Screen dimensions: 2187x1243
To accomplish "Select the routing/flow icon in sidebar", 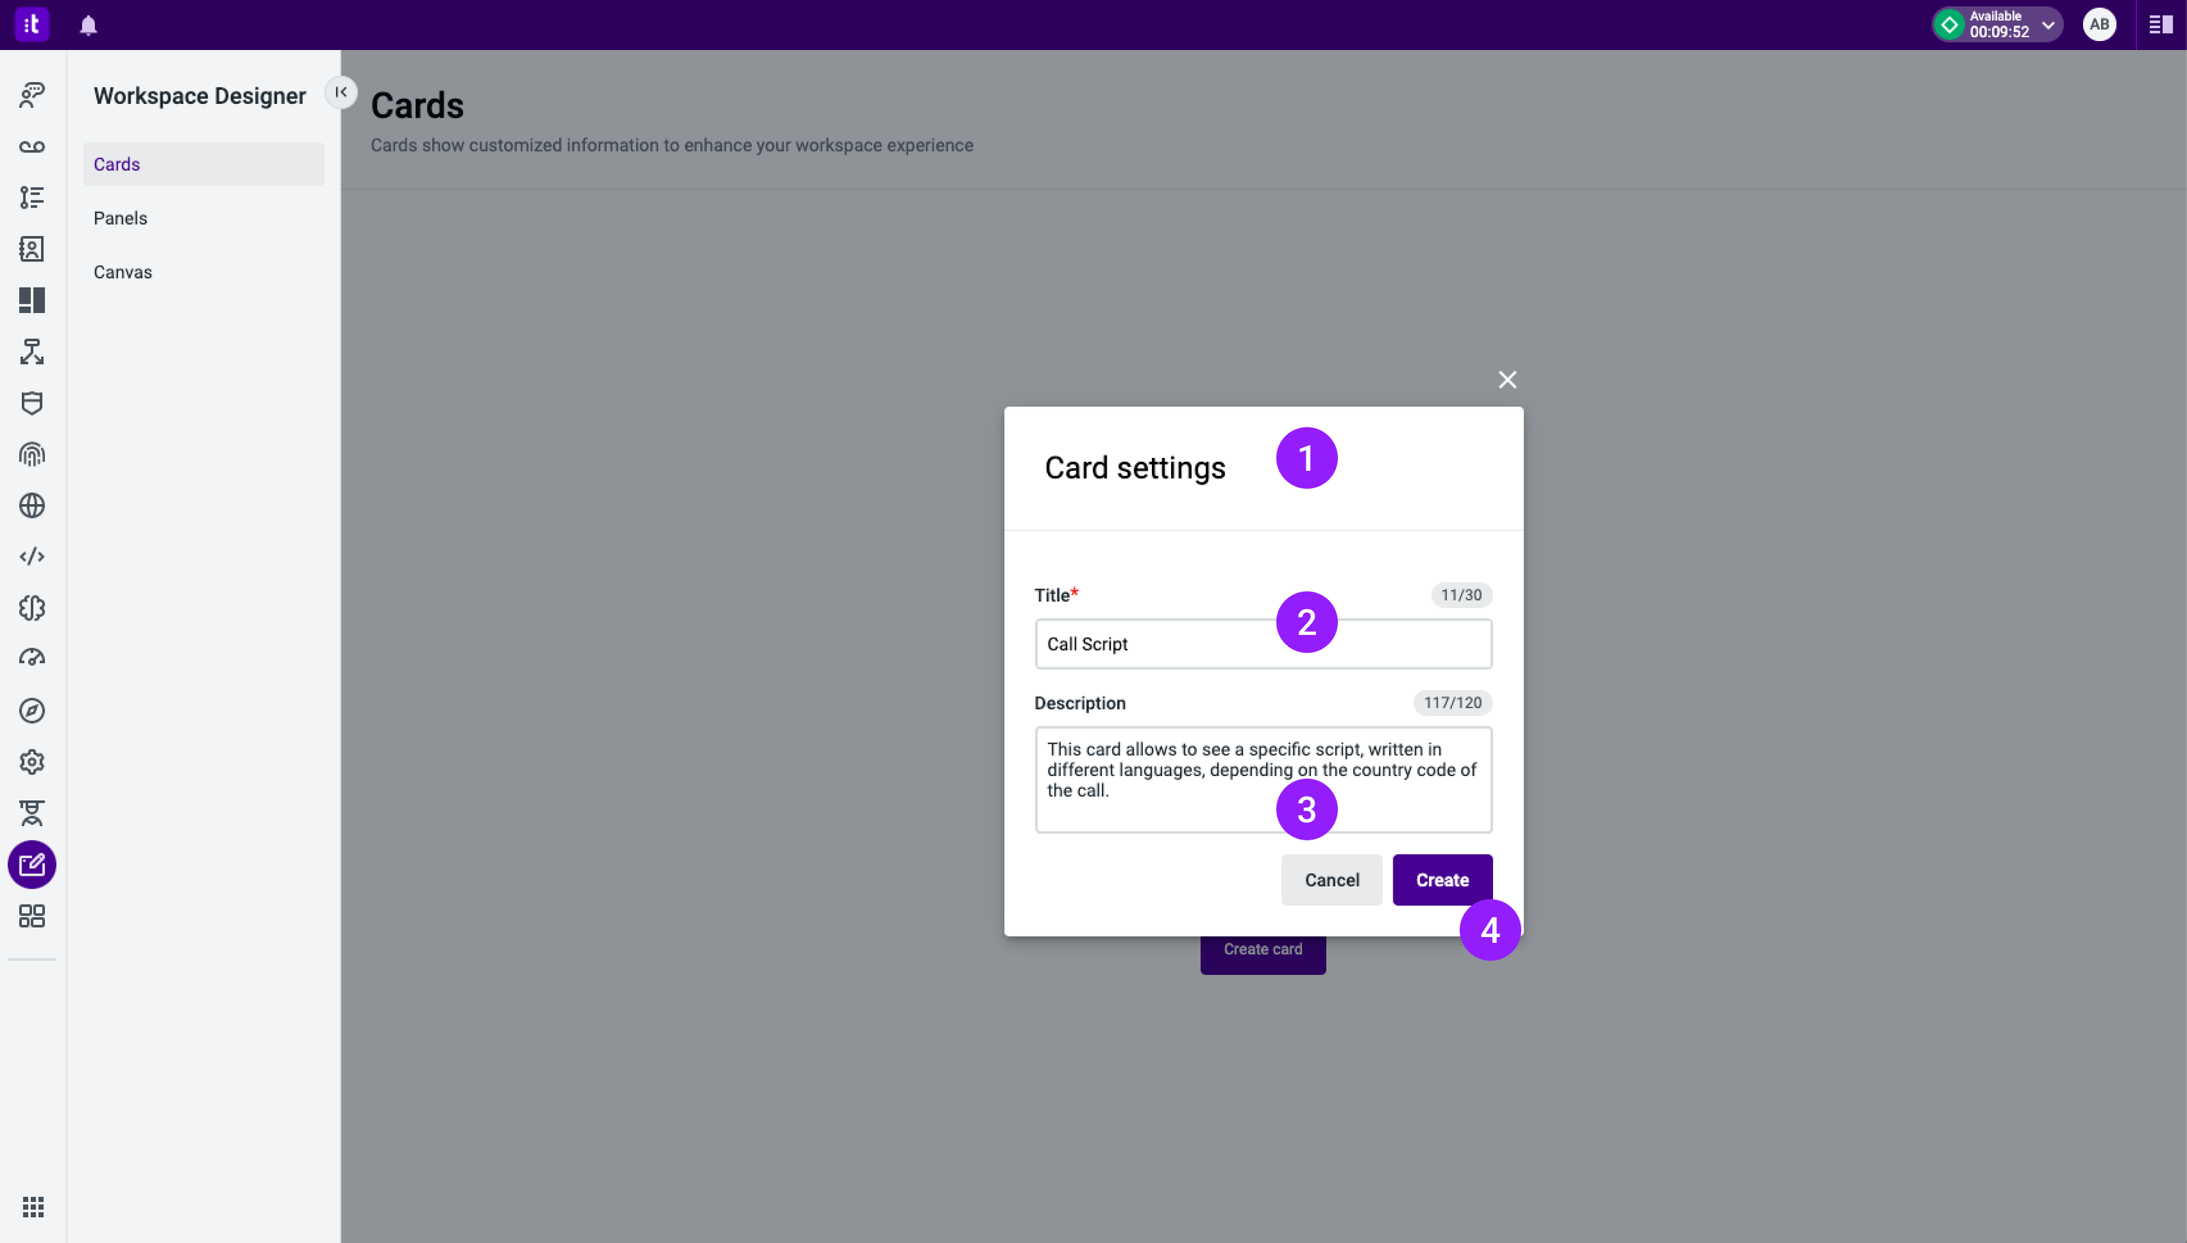I will click(x=32, y=352).
